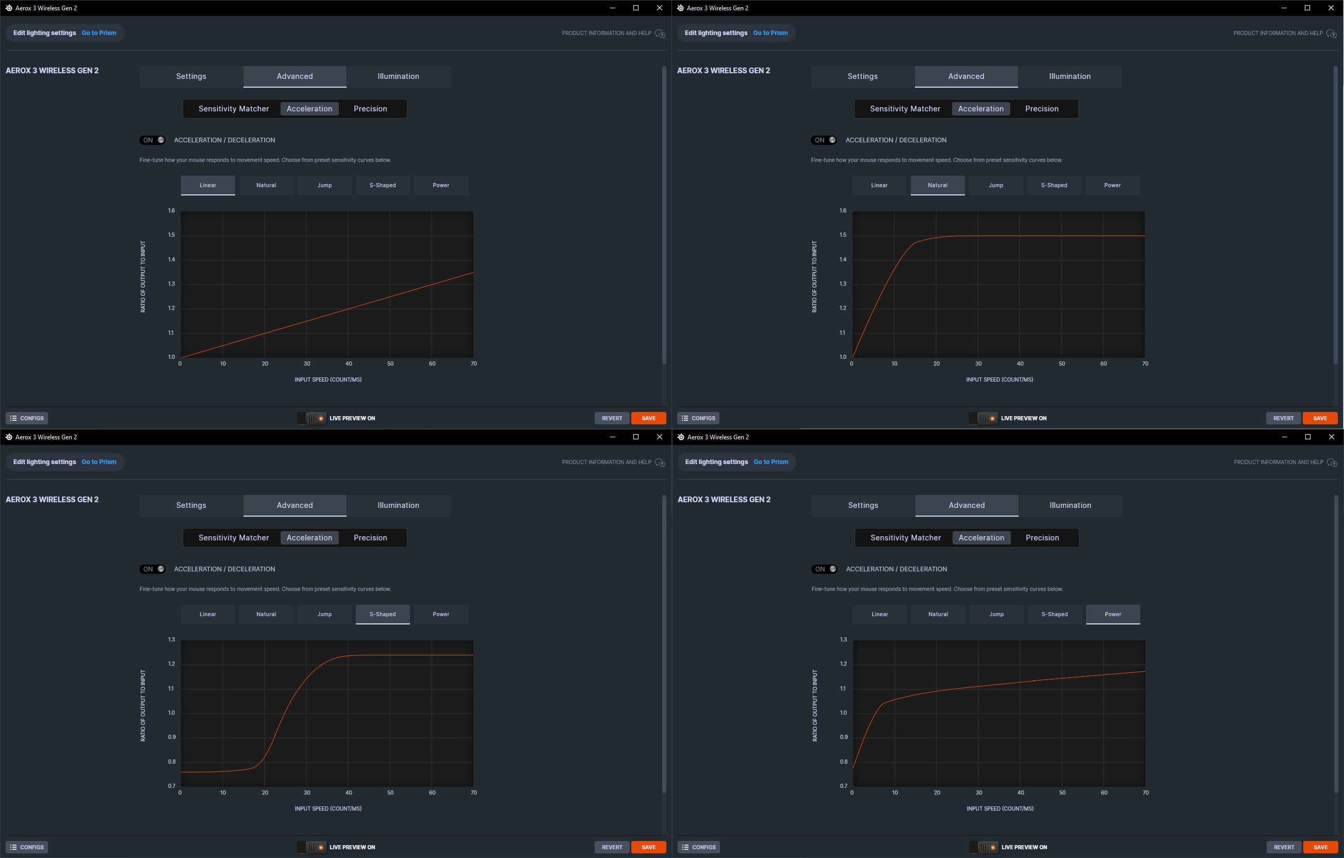This screenshot has width=1344, height=858.
Task: Click help icon in window with Power selected
Action: (x=1332, y=463)
